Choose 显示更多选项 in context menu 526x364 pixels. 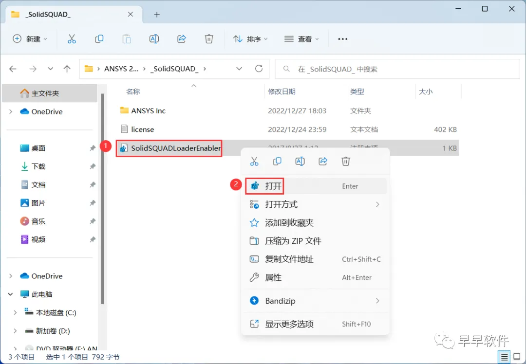tap(315, 324)
